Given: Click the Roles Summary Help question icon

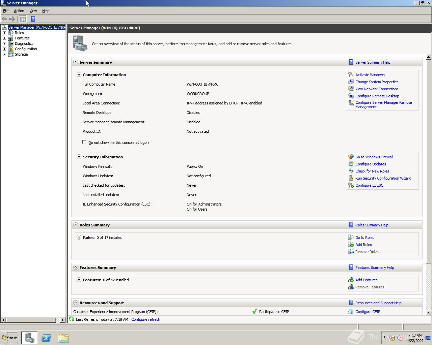Looking at the screenshot, I should pos(351,225).
